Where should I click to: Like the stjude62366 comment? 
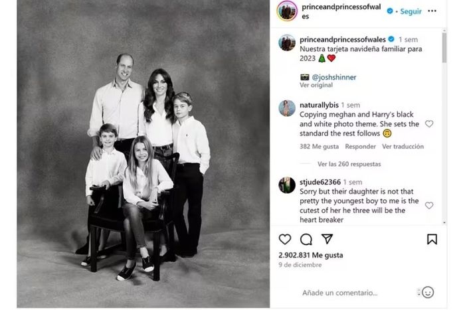(x=429, y=206)
